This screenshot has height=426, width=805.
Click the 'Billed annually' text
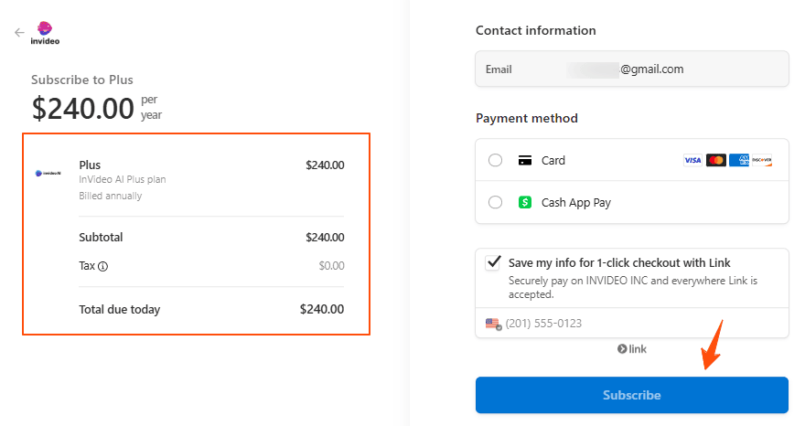click(x=111, y=196)
